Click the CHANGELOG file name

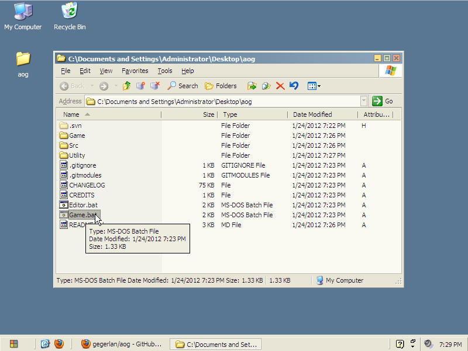coord(87,185)
